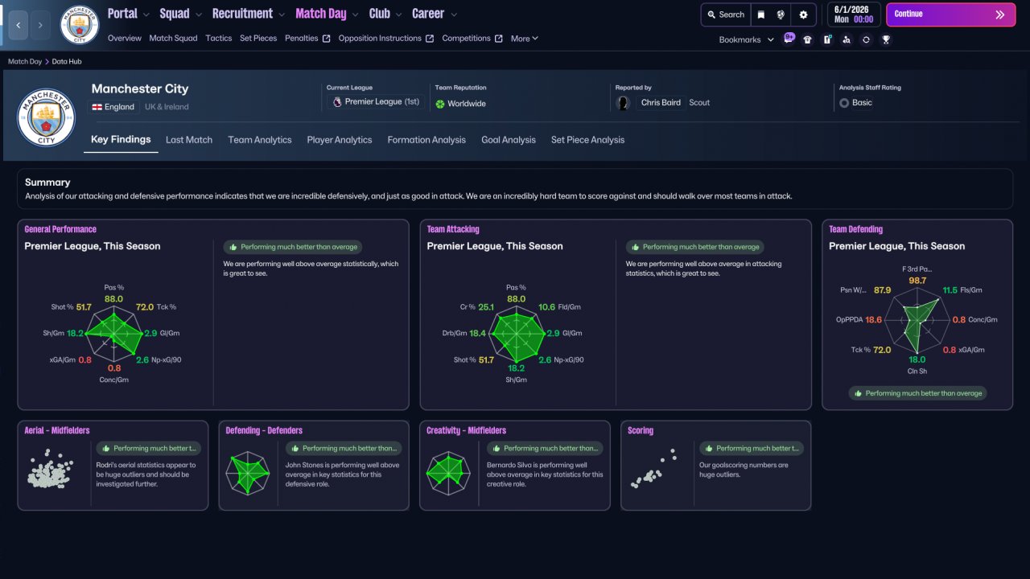Expand the Squad menu chevron

pyautogui.click(x=197, y=14)
